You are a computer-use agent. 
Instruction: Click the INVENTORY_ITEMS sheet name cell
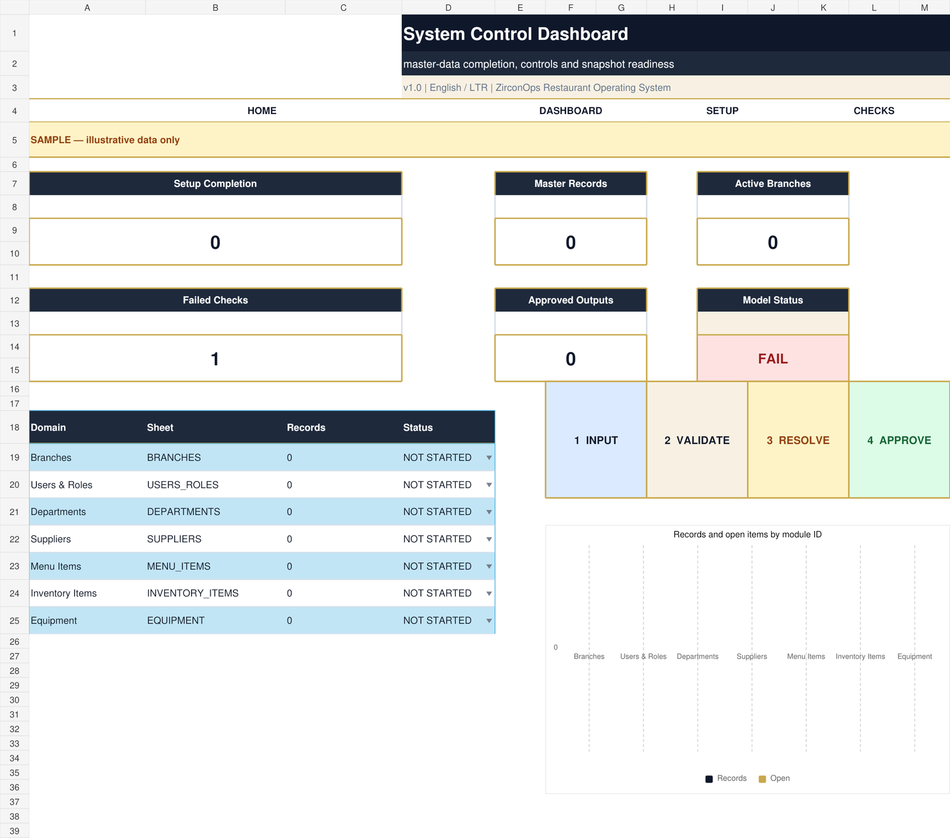[216, 593]
